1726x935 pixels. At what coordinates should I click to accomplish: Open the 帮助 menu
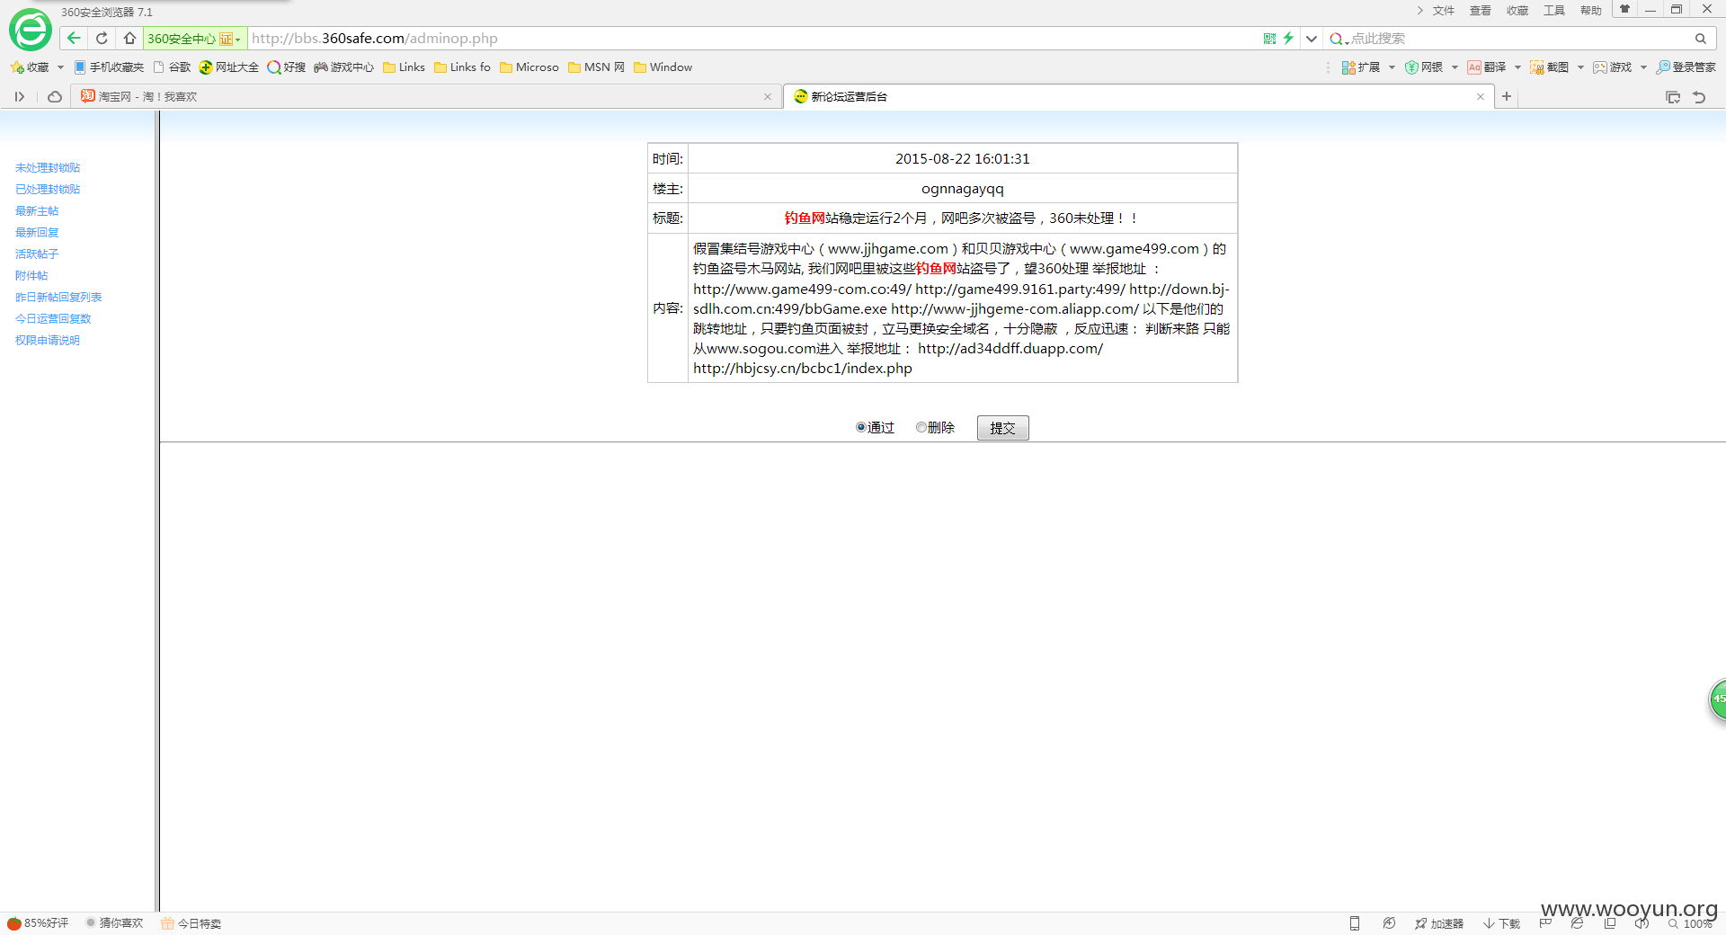coord(1591,11)
